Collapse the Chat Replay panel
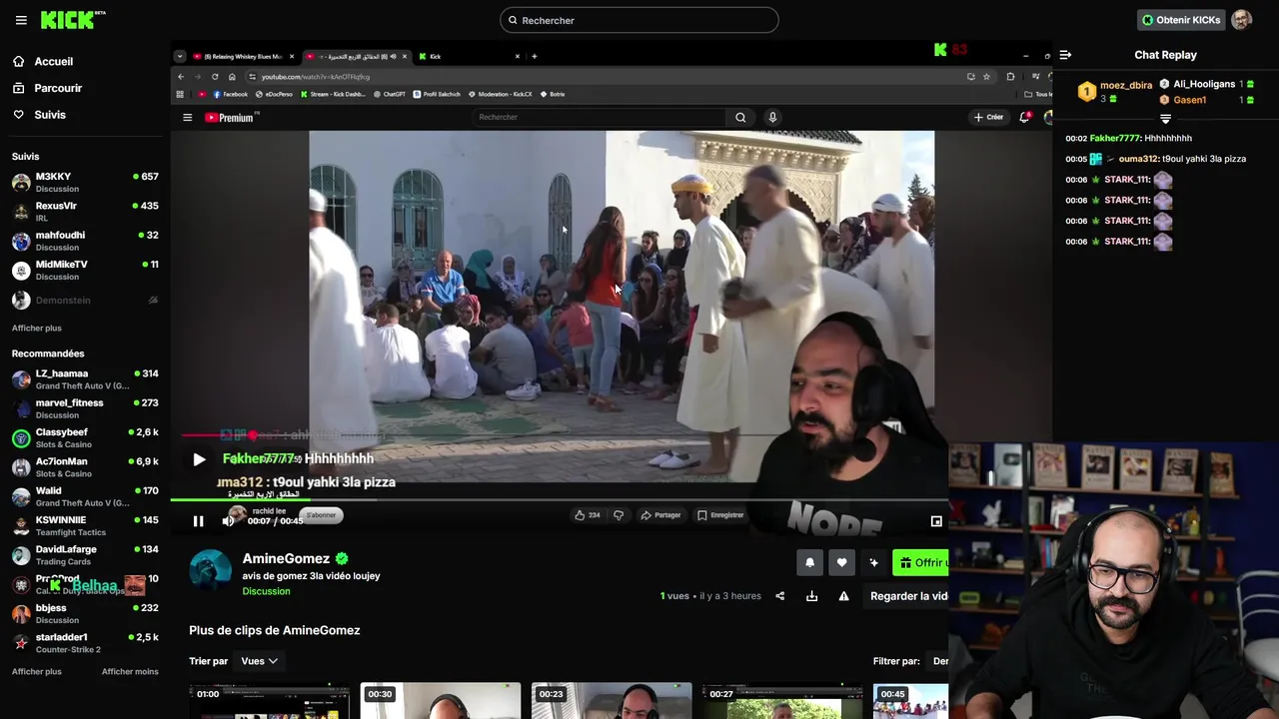Viewport: 1279px width, 719px height. tap(1065, 55)
